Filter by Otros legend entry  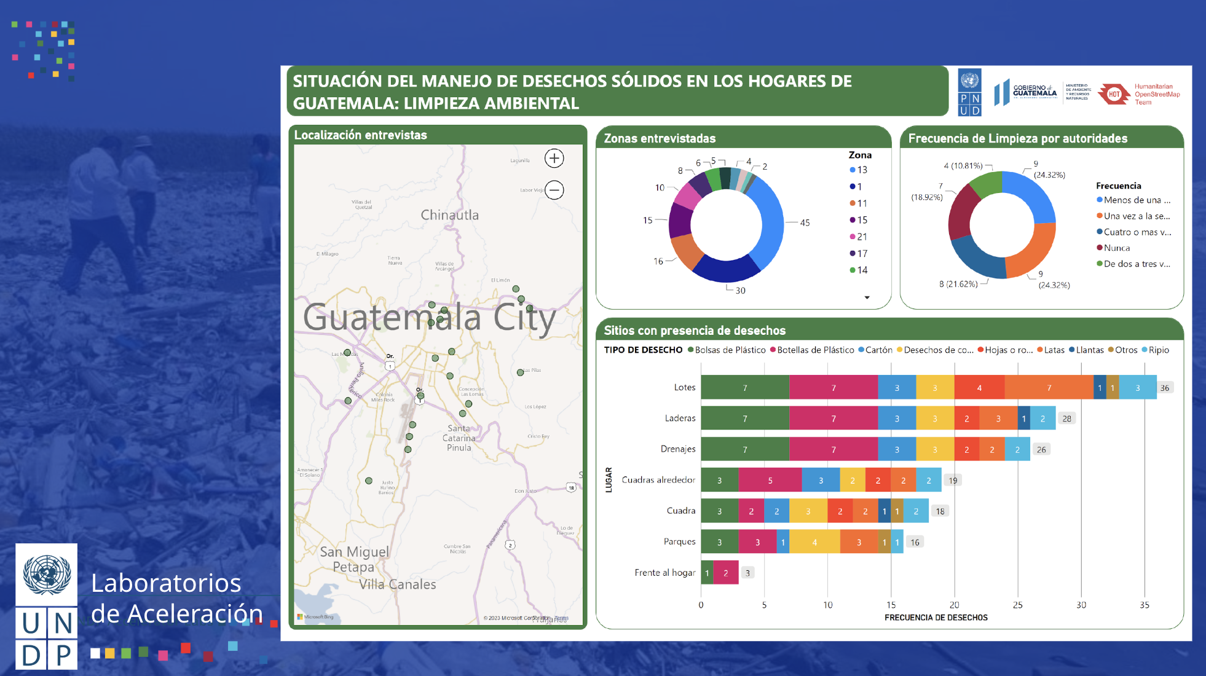click(x=1122, y=350)
